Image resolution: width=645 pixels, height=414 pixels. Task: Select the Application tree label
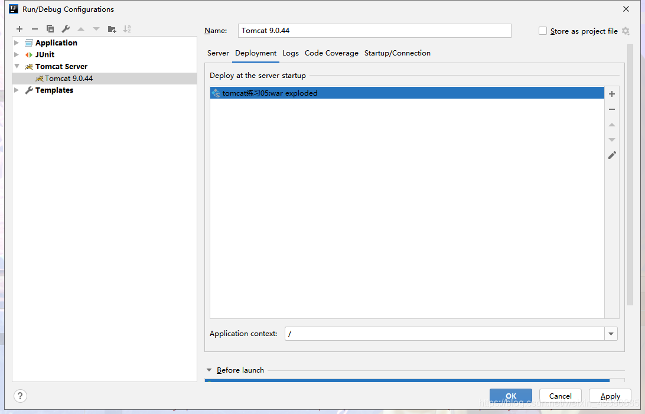point(56,43)
